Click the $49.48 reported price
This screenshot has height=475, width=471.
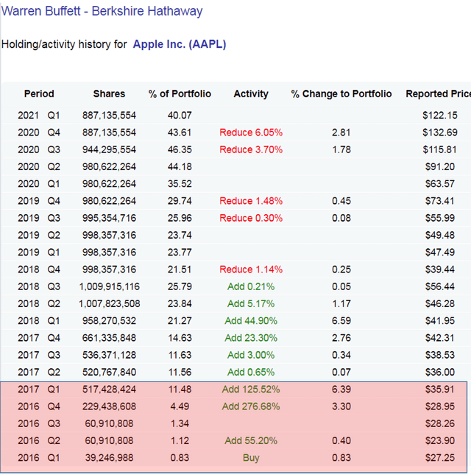click(440, 235)
